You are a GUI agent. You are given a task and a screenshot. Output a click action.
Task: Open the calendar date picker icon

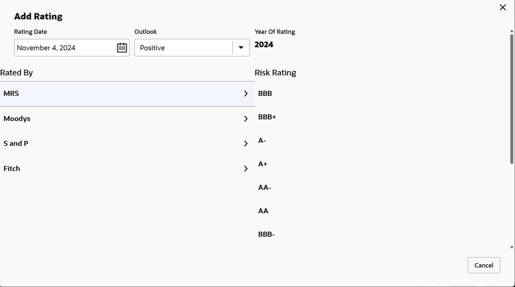pyautogui.click(x=122, y=48)
